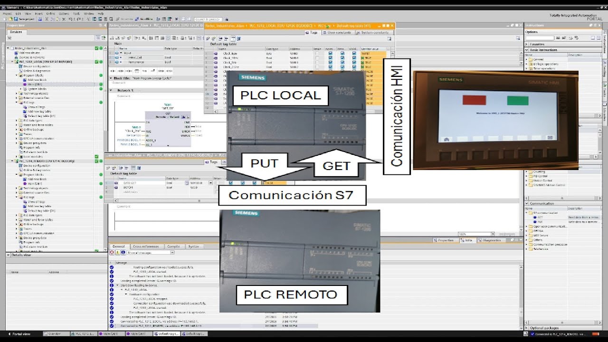The width and height of the screenshot is (608, 342).
Task: Switch to Portal view
Action: tap(18, 334)
